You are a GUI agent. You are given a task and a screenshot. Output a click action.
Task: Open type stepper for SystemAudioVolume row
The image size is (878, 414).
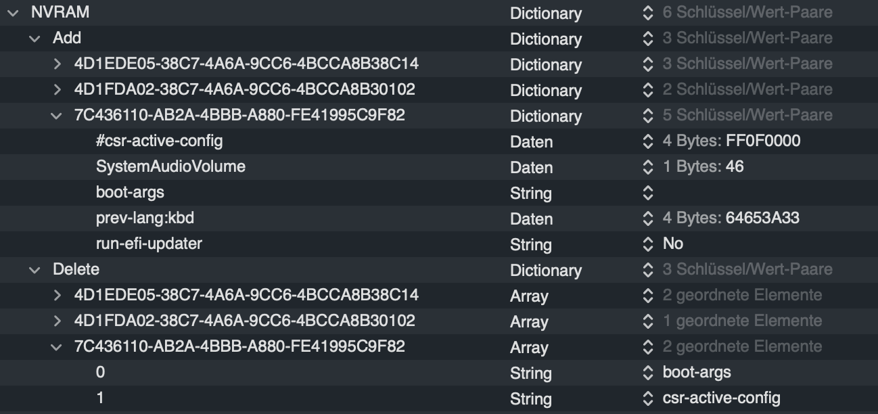(x=648, y=167)
